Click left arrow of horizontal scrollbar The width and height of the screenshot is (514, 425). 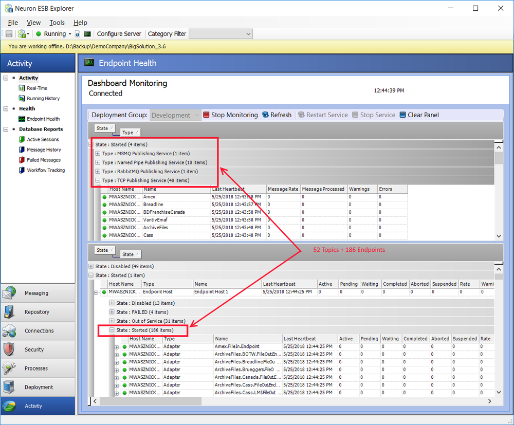point(95,401)
